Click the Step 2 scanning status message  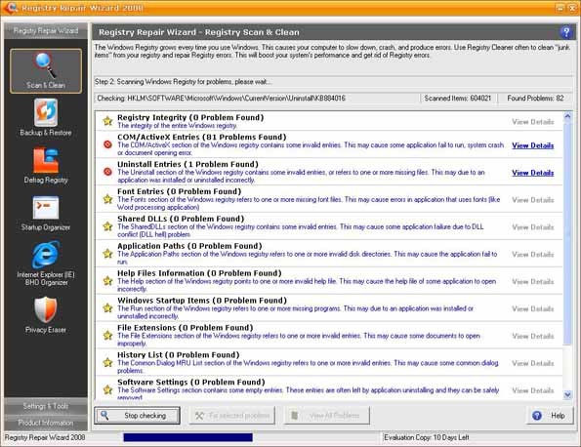(x=183, y=81)
